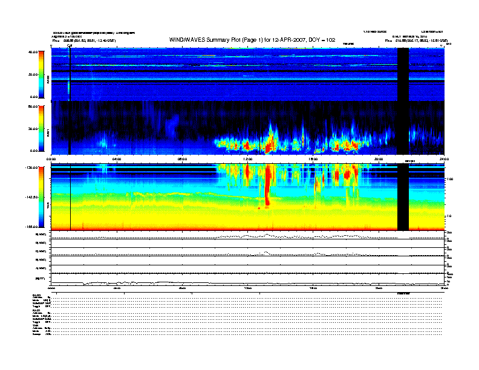Image resolution: width=479 pixels, height=370 pixels.
Task: Select the -155.00 label on TNR scale
Action: pos(31,227)
